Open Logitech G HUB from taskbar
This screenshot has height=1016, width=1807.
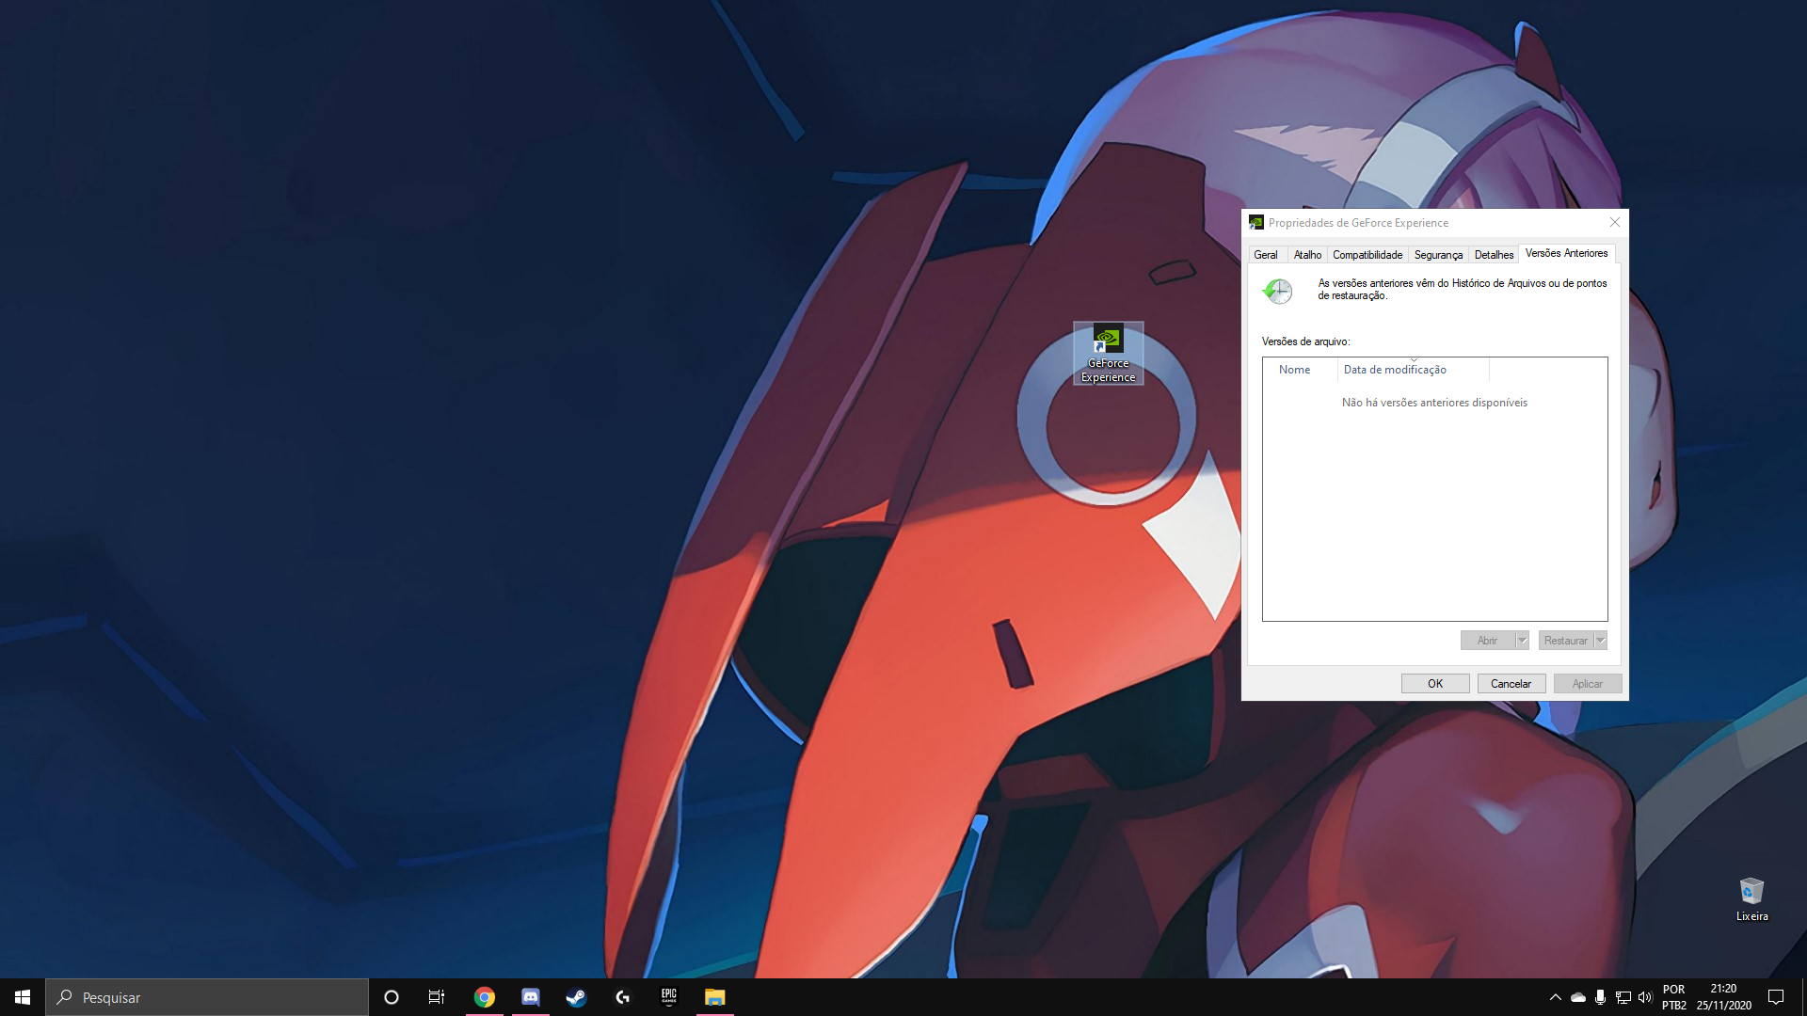tap(623, 997)
